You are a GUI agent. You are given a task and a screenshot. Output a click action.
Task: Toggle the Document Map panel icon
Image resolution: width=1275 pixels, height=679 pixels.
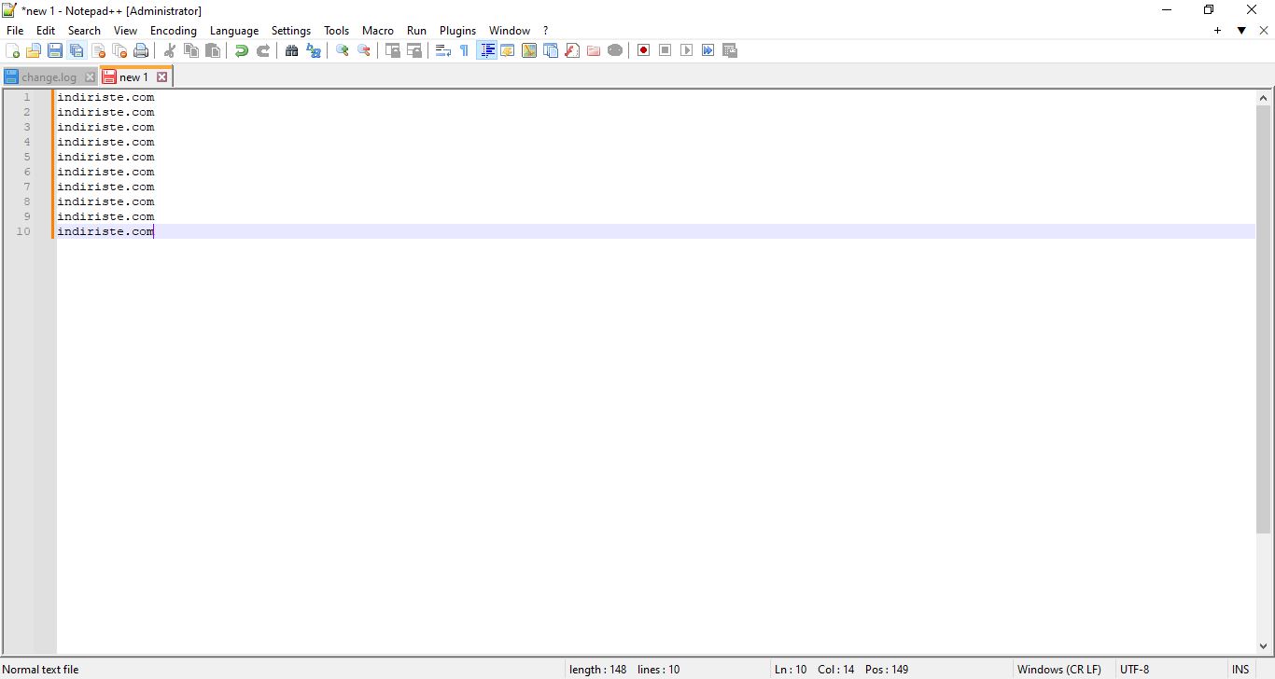(x=529, y=50)
